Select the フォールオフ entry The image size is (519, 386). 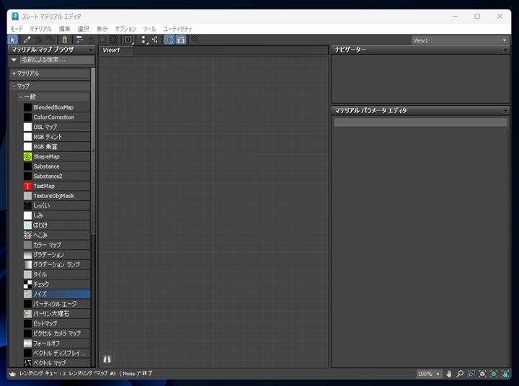click(x=57, y=344)
